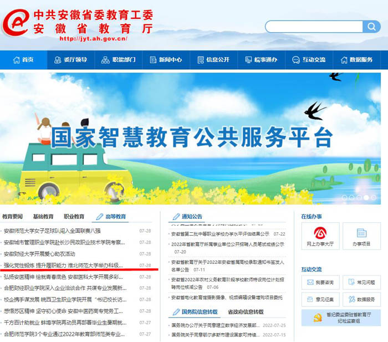
Task: Open the 信息公开 menu item
Action: tap(213, 60)
